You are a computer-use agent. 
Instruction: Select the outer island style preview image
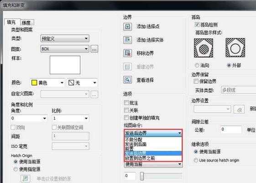coord(235,48)
